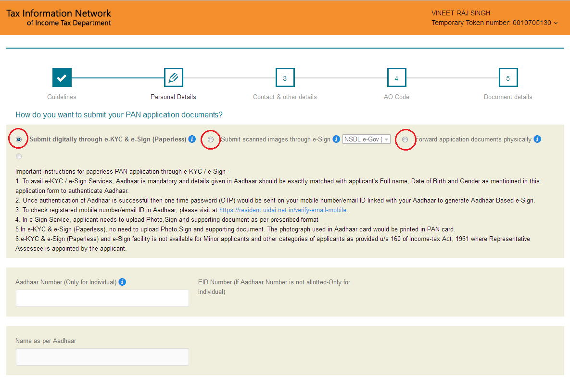This screenshot has height=381, width=570.
Task: Click the Personal Details pencil step icon
Action: tap(173, 77)
